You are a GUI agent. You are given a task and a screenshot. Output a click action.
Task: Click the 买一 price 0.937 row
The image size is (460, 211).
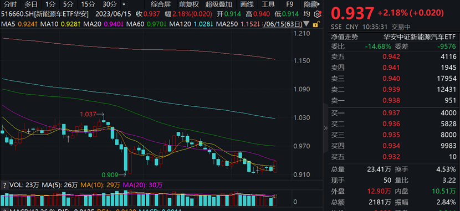pyautogui.click(x=393, y=113)
